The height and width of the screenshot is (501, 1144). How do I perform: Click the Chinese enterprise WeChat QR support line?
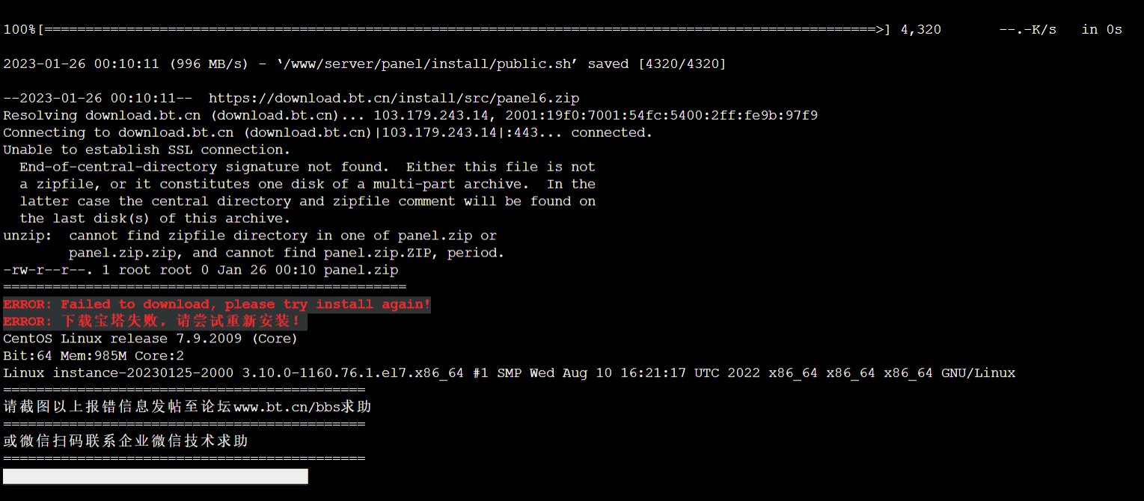[x=126, y=441]
